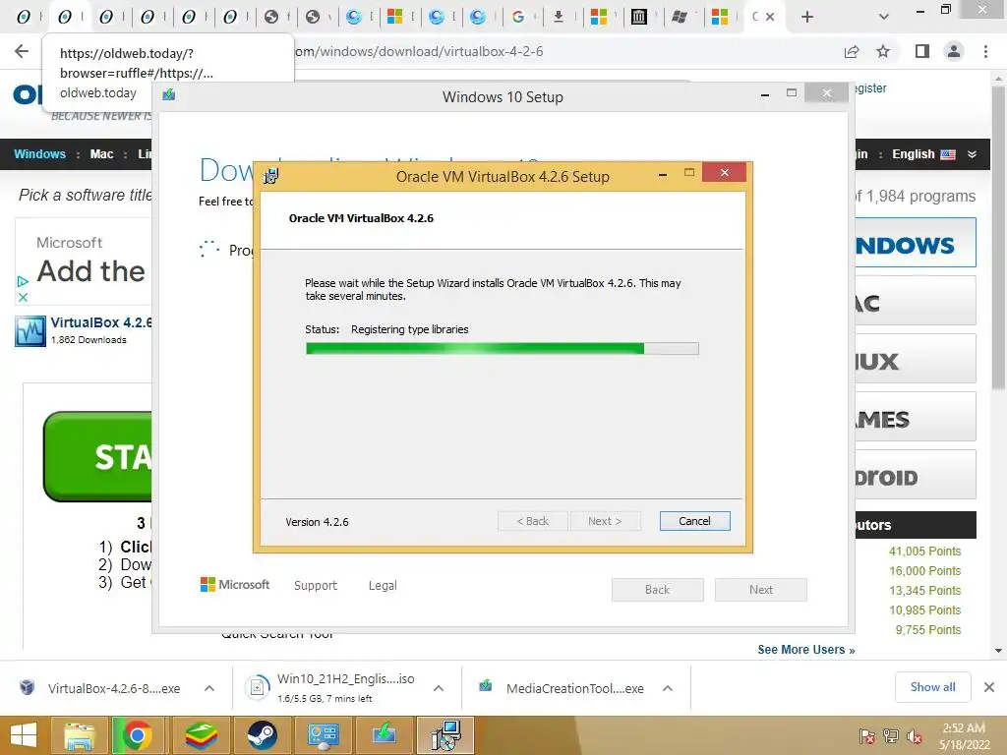Expand options for MediaCreationTool download

pos(668,688)
